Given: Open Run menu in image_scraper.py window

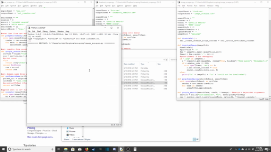Looking at the screenshot, I should (x=196, y=6).
